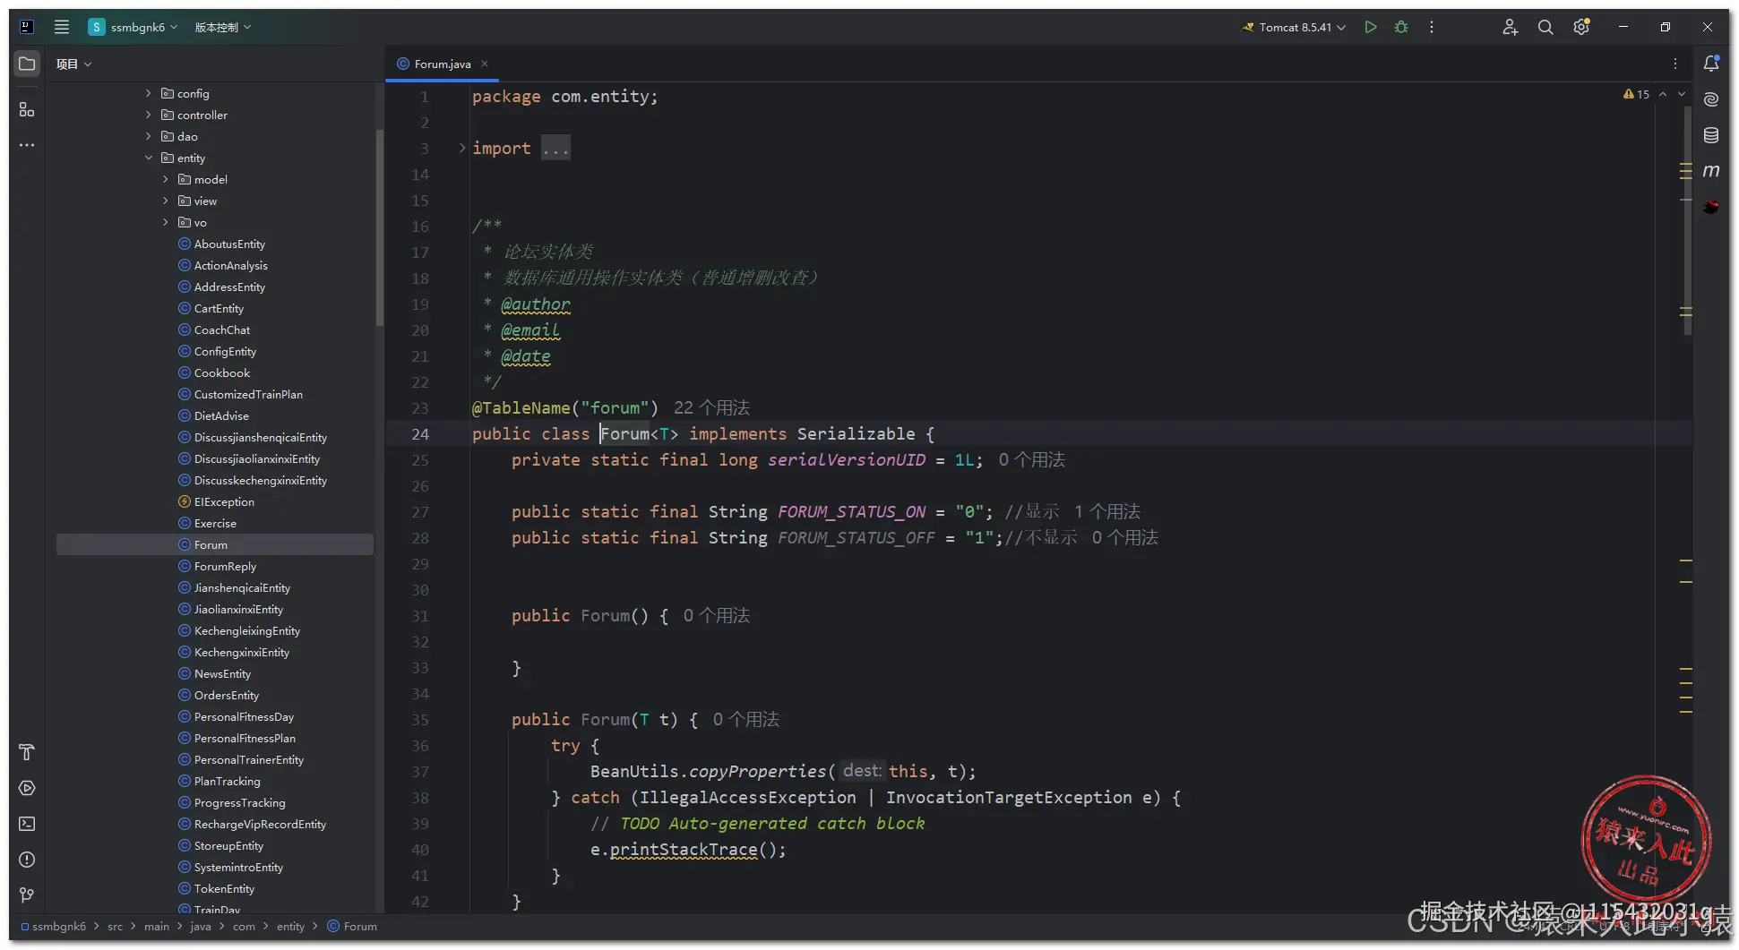Open the Search Everywhere magnifier
This screenshot has height=950, width=1739.
(1545, 27)
